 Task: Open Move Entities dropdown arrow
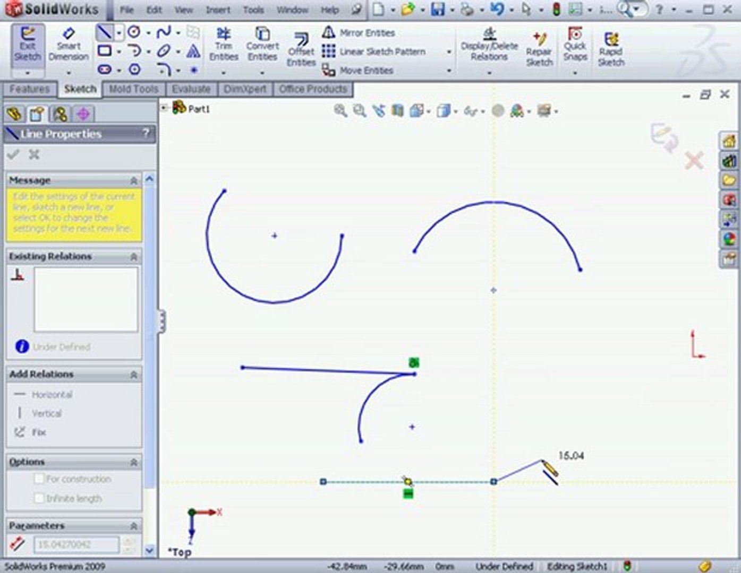click(449, 70)
